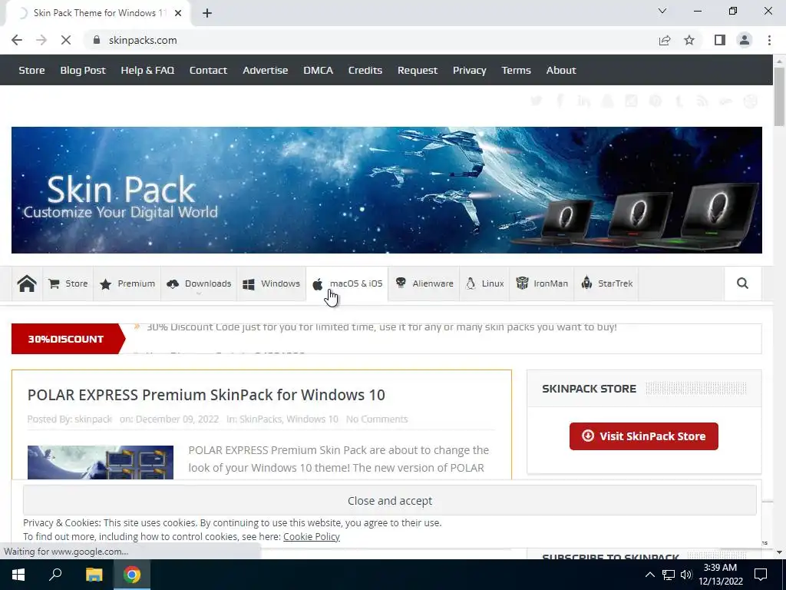
Task: Open the Premium navigation tab
Action: [x=127, y=284]
